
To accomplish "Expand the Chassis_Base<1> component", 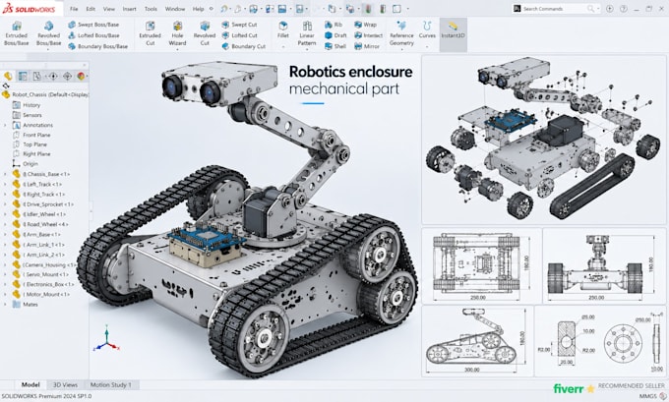I will point(5,174).
